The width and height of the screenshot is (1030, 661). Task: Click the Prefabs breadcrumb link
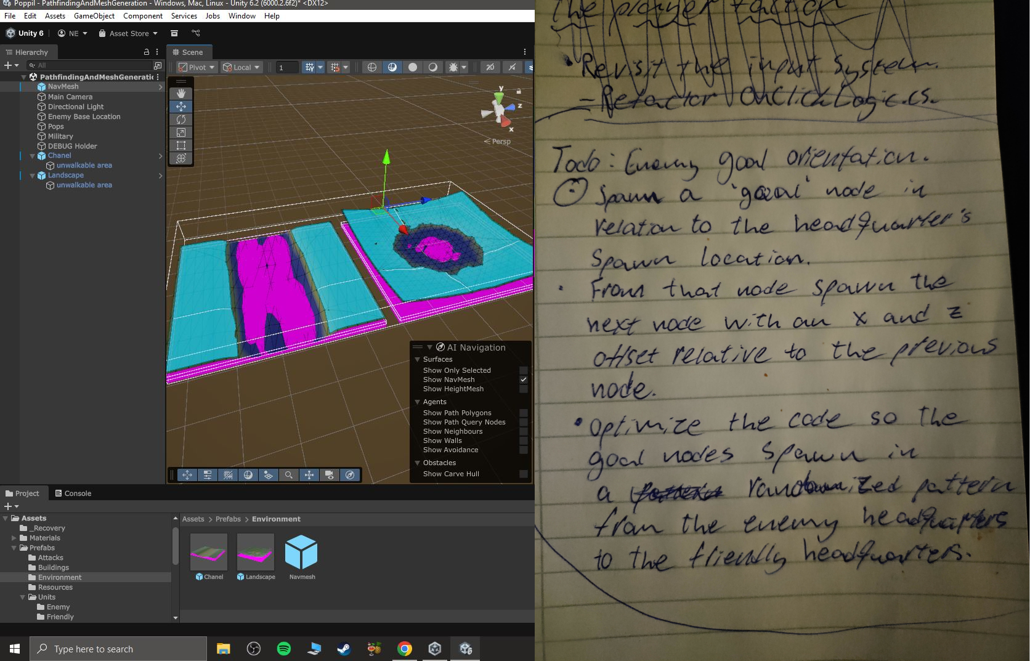pos(228,519)
